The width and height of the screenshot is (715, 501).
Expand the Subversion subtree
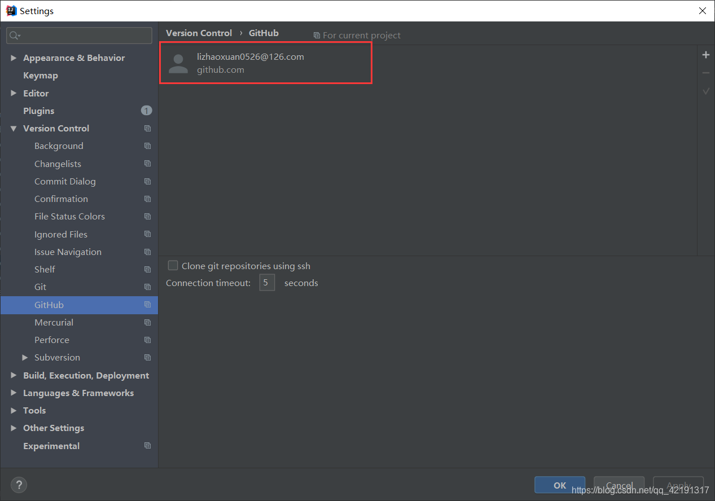[25, 357]
